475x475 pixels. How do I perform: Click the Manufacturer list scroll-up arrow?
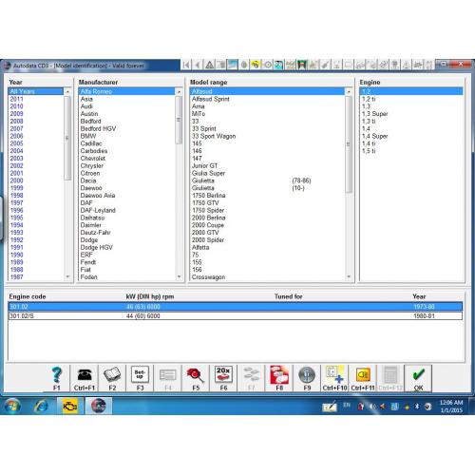[179, 91]
